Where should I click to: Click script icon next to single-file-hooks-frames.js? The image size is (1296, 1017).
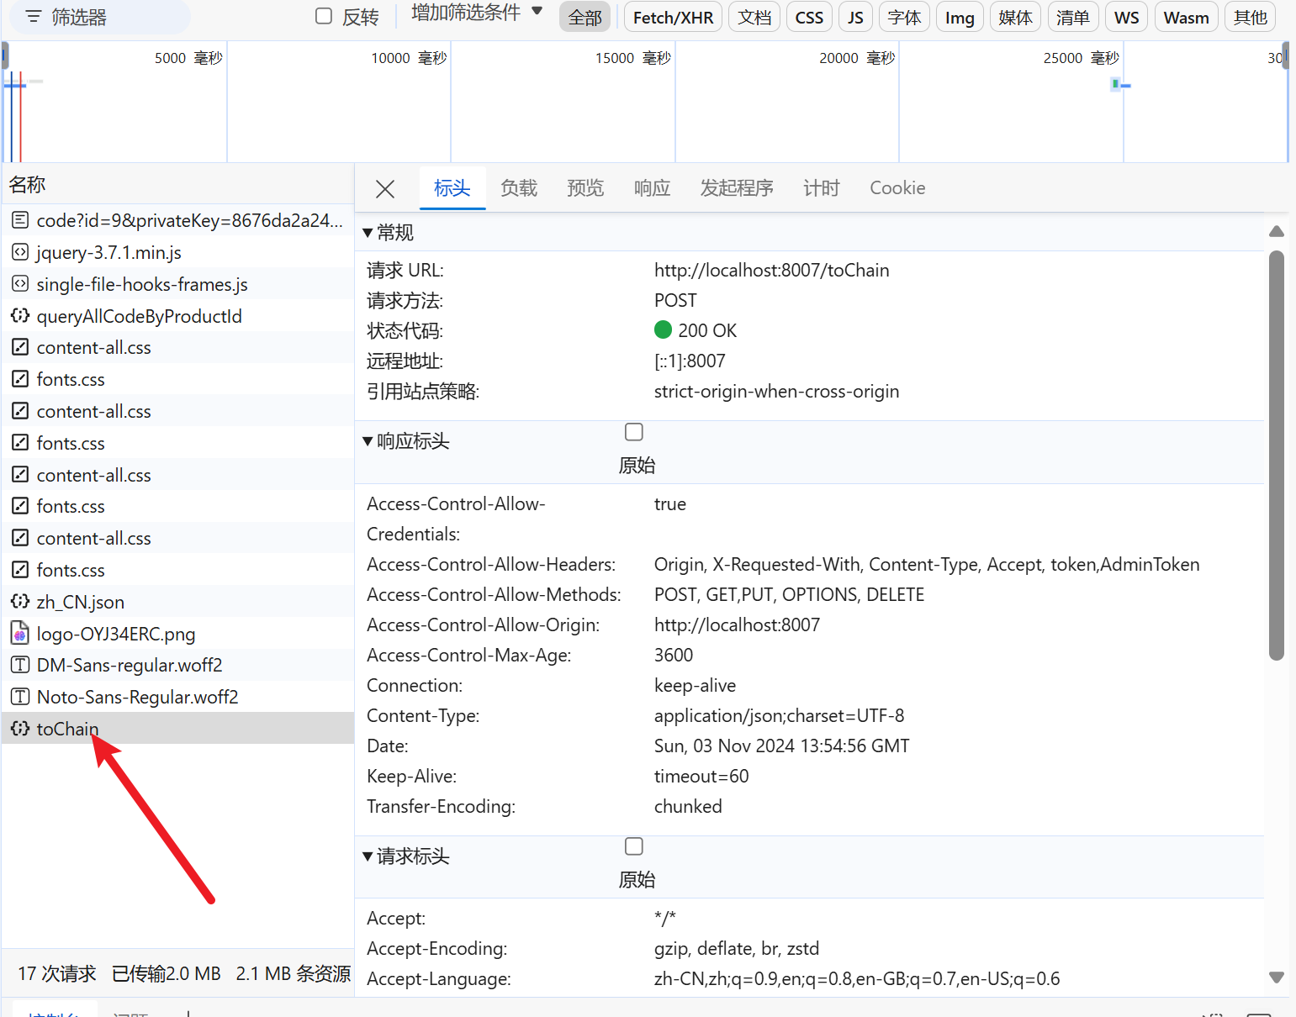(x=20, y=284)
